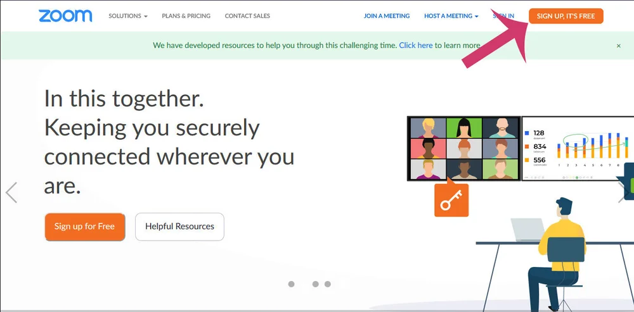Click the Sign In link
The height and width of the screenshot is (312, 634).
coord(503,16)
